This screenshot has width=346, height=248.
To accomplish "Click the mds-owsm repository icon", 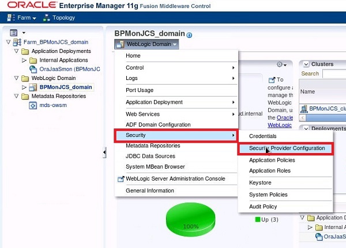I will (x=33, y=105).
